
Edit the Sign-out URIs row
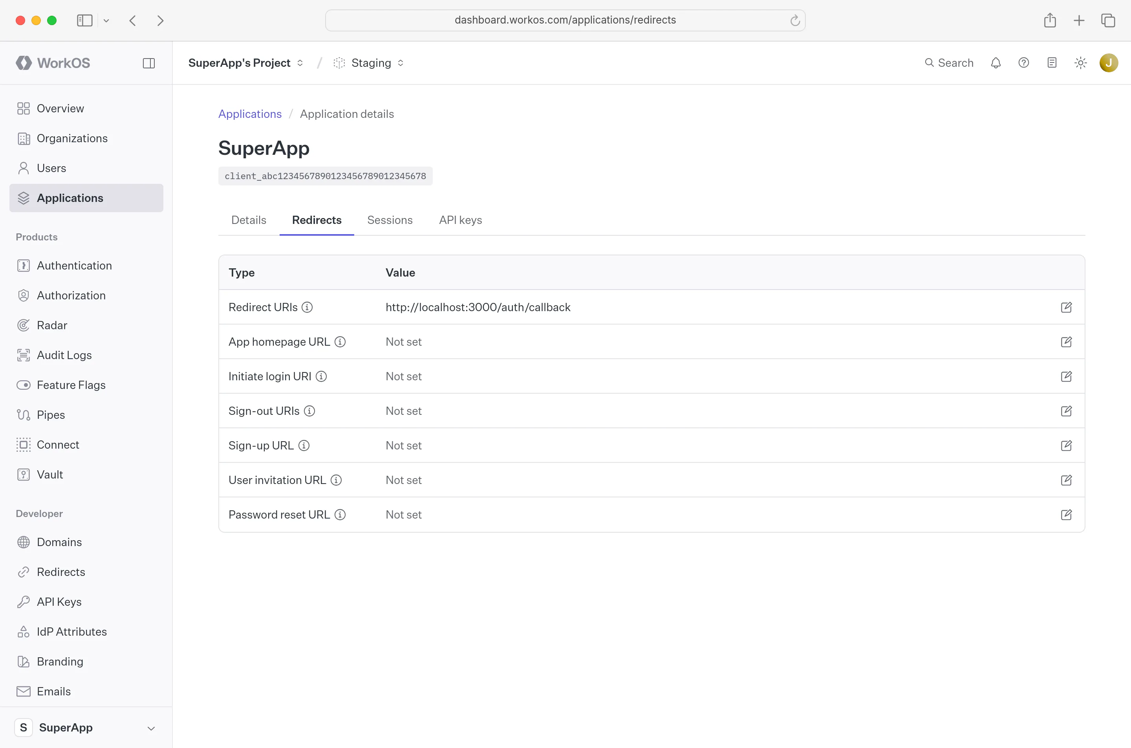[1066, 411]
